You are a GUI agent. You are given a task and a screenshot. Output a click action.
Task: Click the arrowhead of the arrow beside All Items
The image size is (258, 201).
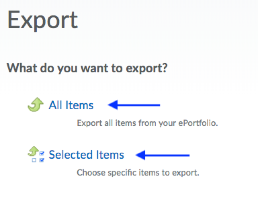coord(112,105)
